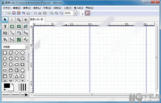Click the zoom-to-fit magnifier icon

pyautogui.click(x=56, y=13)
